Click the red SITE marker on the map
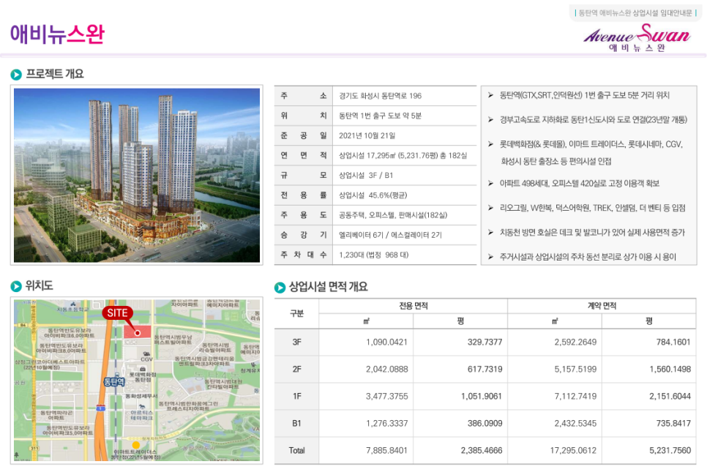 pos(117,313)
